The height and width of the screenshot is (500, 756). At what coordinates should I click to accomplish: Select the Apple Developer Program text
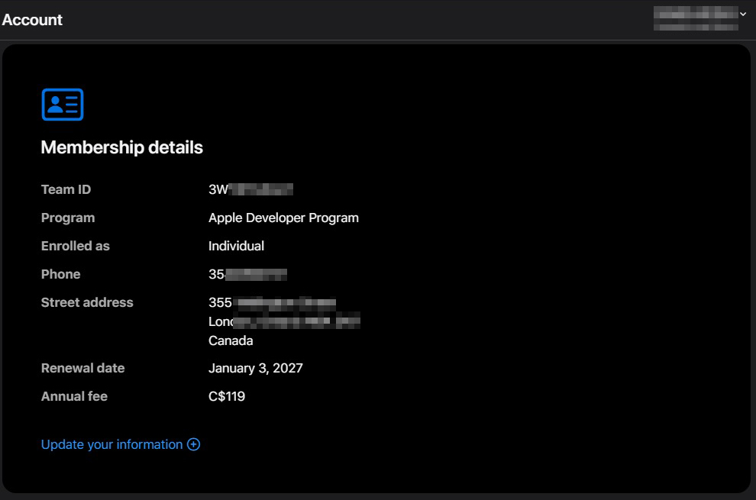tap(283, 218)
